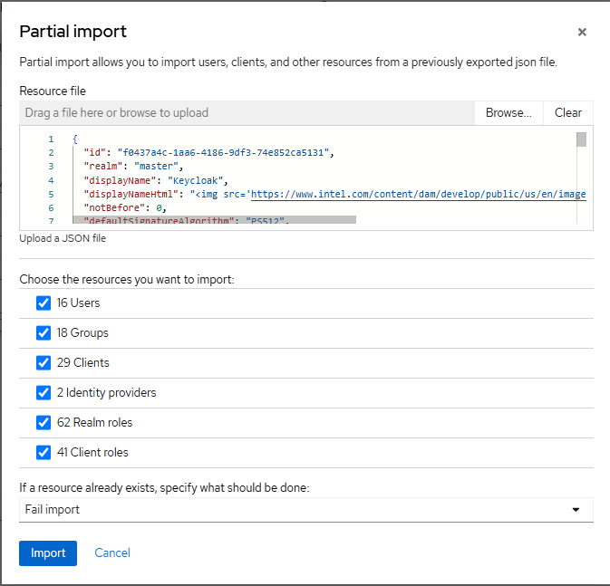Click line number 1 in the editor gutter

tap(51, 139)
